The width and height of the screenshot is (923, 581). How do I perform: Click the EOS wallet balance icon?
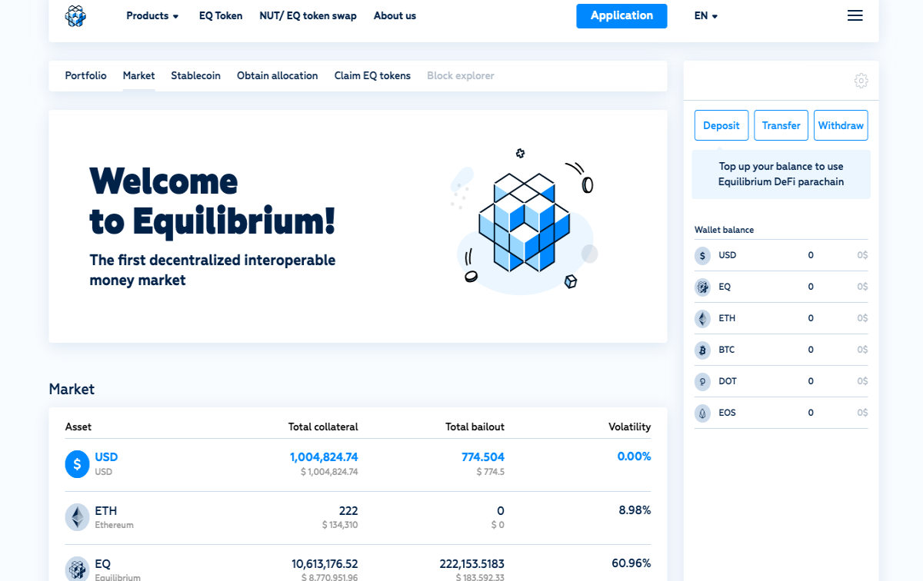click(702, 413)
